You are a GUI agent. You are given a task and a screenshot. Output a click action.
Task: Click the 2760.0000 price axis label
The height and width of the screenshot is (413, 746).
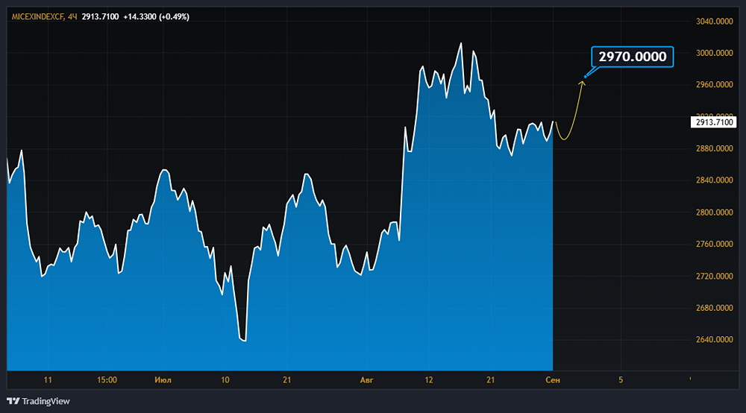(714, 244)
